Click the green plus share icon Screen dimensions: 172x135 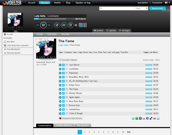(x=137, y=118)
